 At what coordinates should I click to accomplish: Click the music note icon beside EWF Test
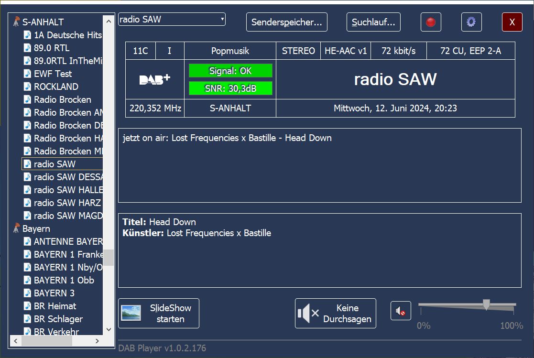point(28,74)
